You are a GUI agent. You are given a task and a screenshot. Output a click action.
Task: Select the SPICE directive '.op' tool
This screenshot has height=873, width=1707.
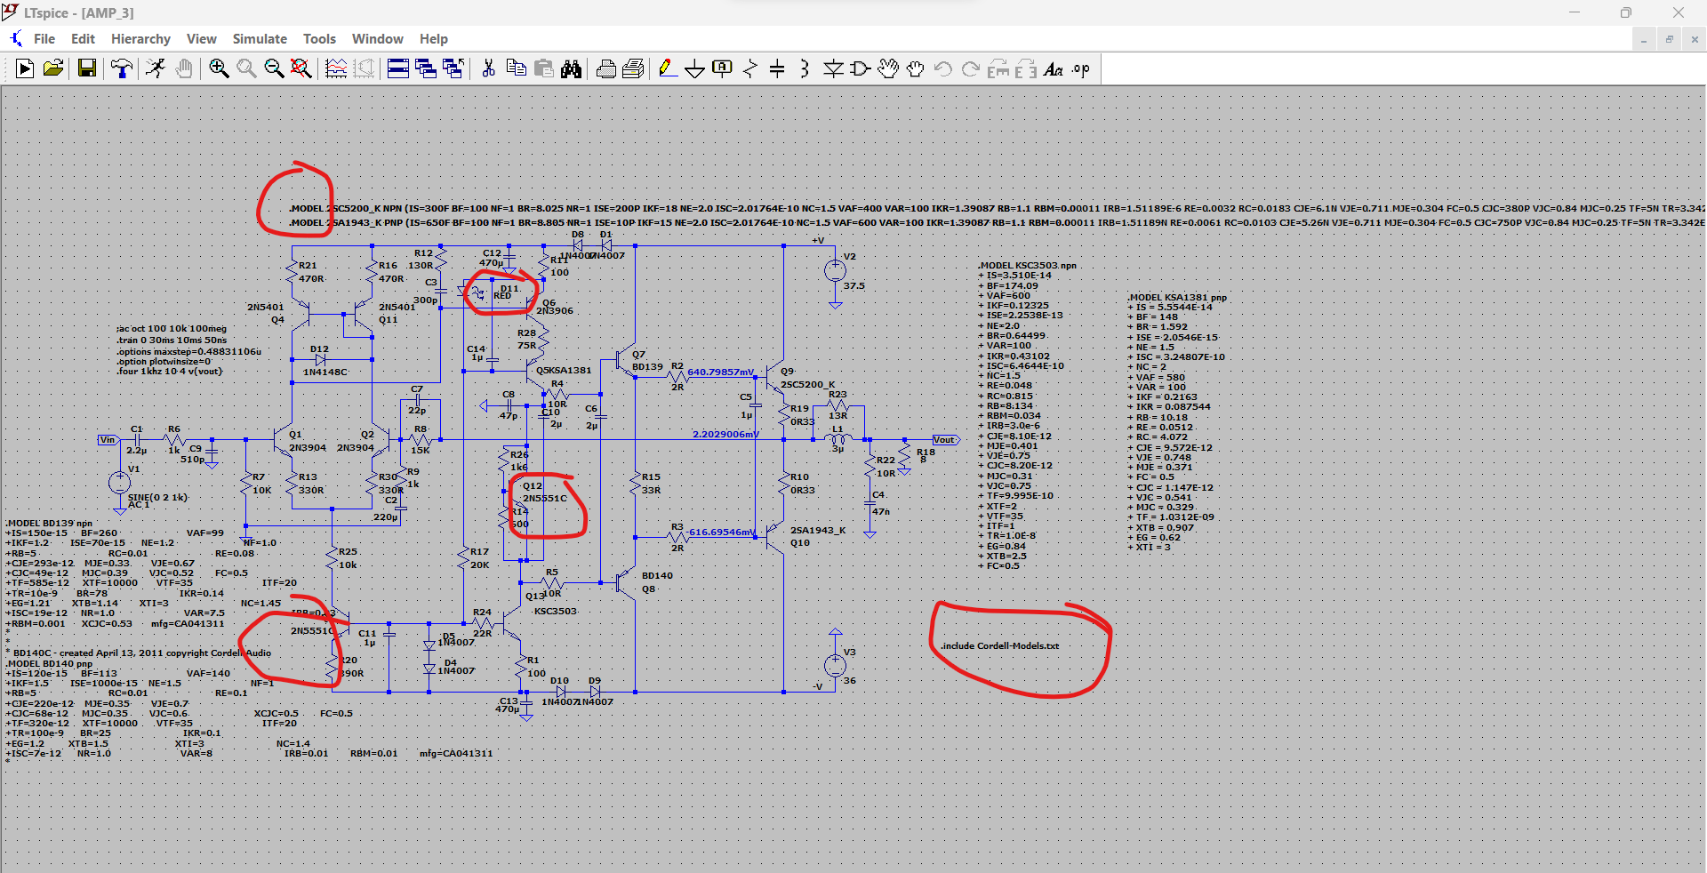click(x=1081, y=68)
